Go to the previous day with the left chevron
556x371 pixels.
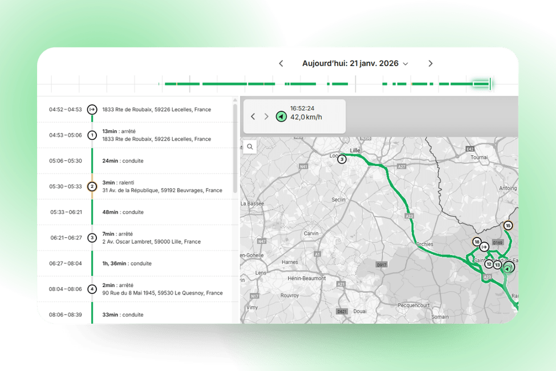[x=281, y=63]
